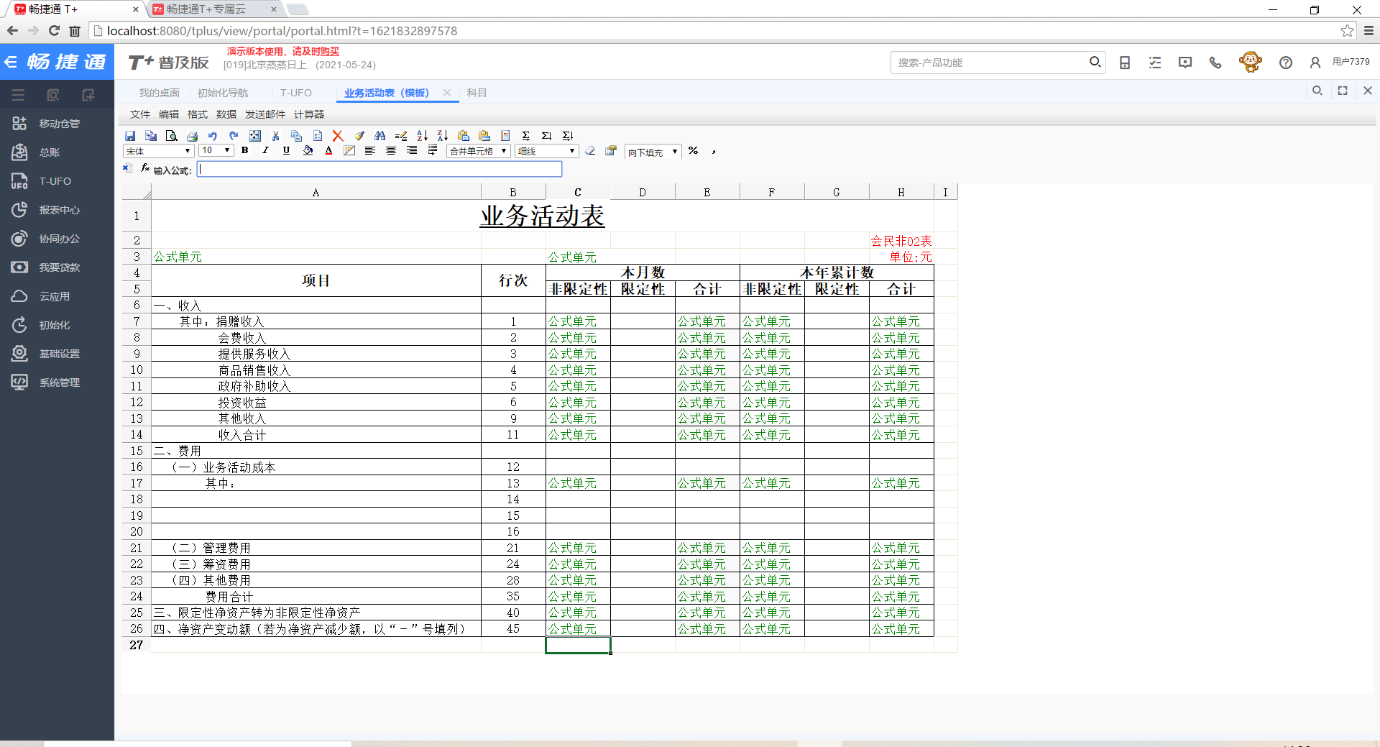Open 协同办公 in the sidebar

point(57,239)
